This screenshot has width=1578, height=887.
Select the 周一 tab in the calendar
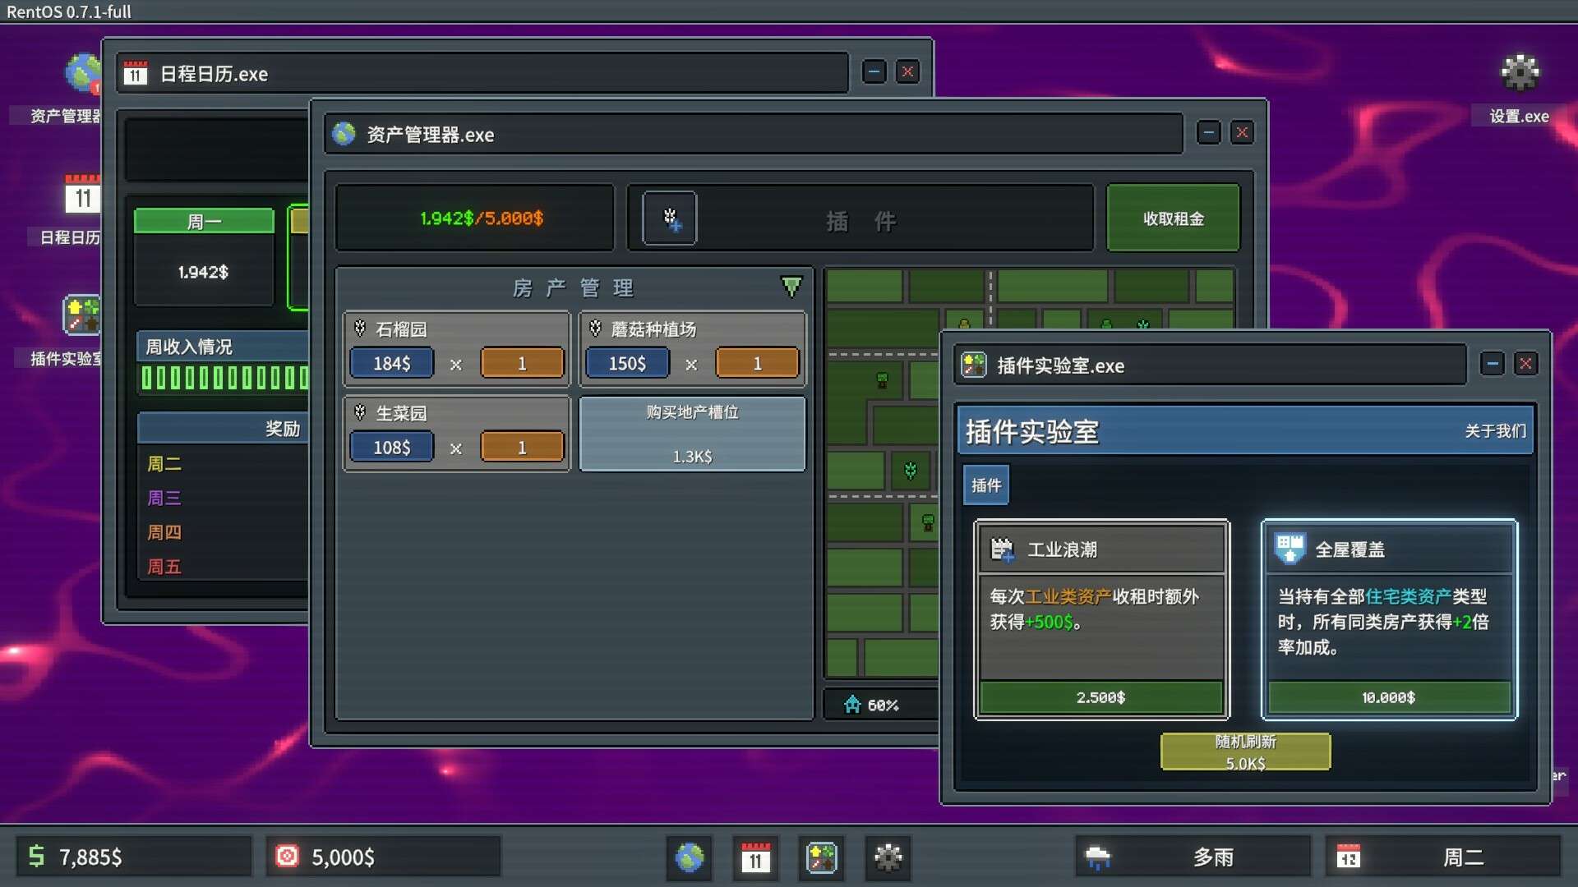click(x=203, y=220)
